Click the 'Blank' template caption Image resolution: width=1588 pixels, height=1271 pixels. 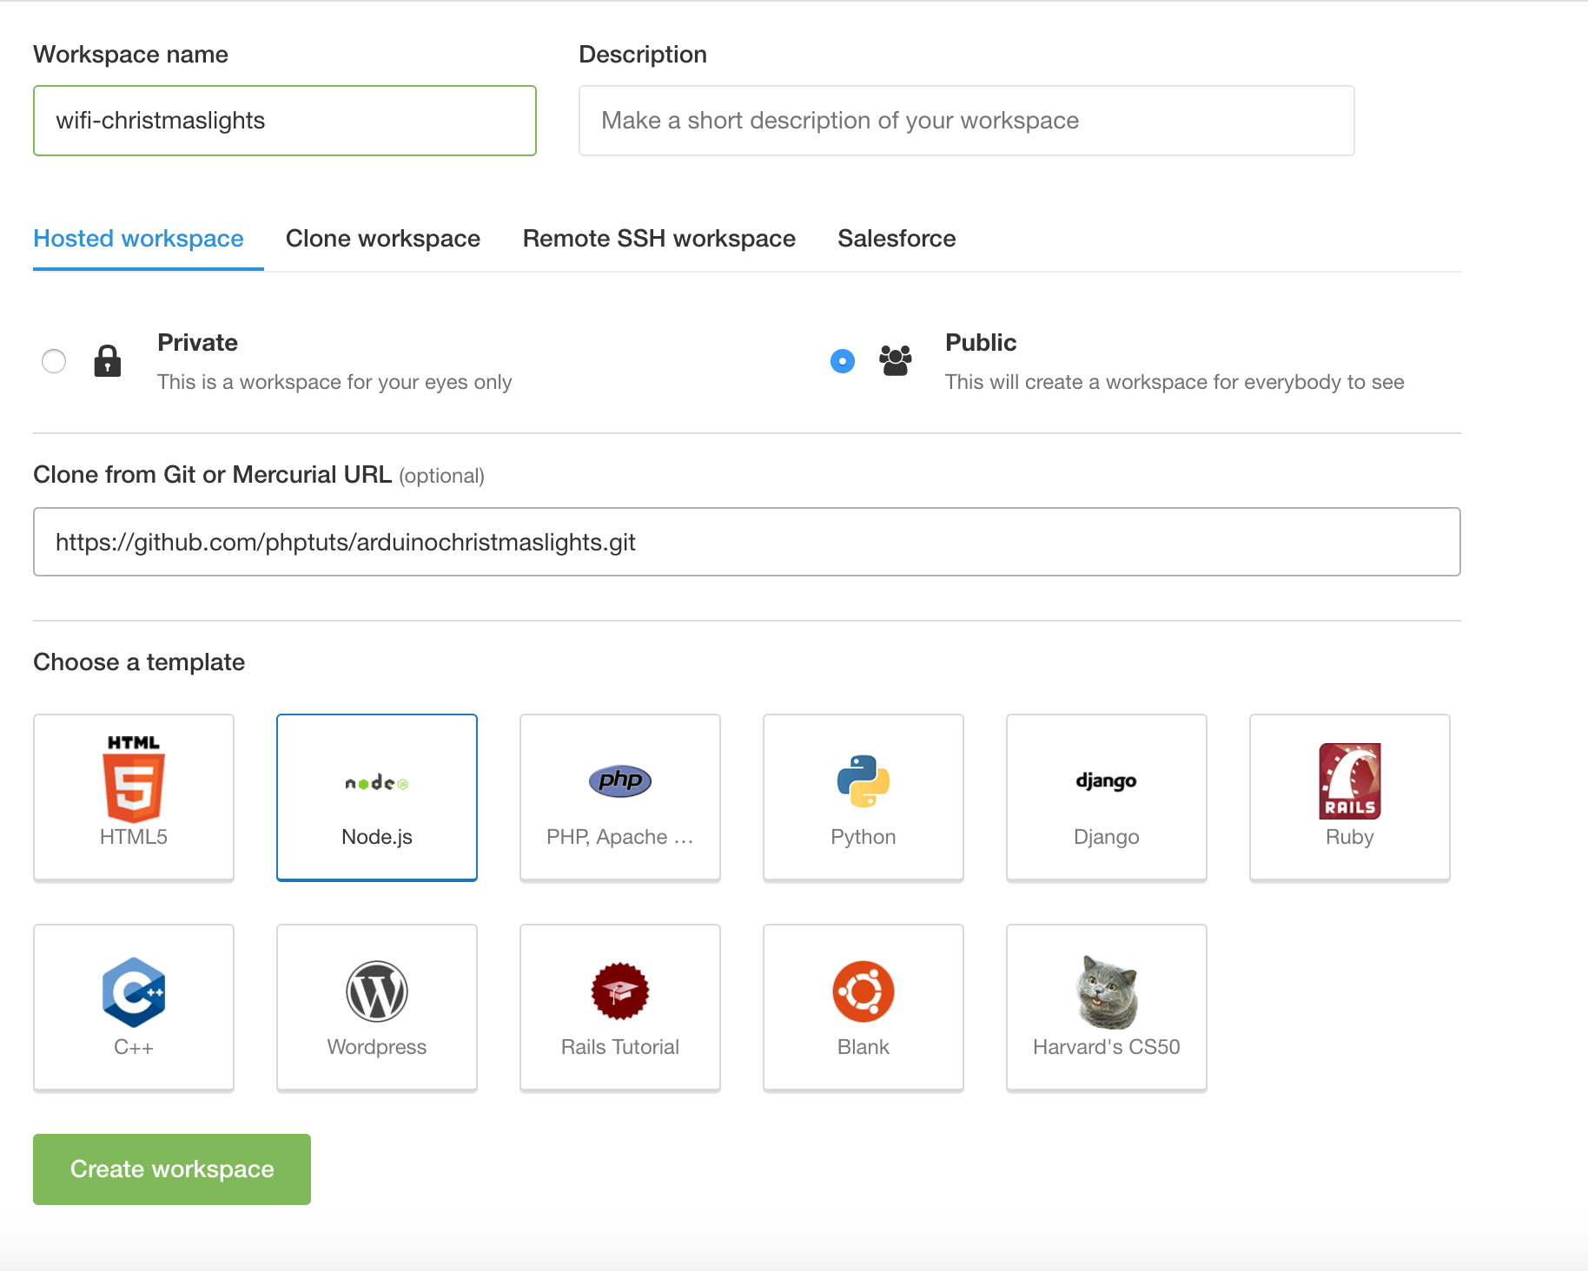(x=863, y=1047)
